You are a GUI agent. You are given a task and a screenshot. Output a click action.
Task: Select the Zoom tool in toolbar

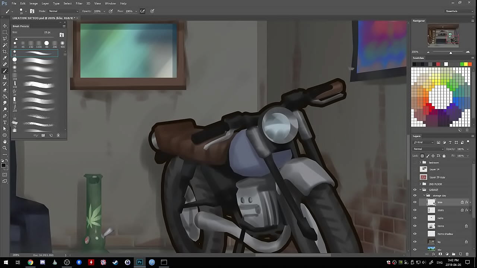coord(5,148)
